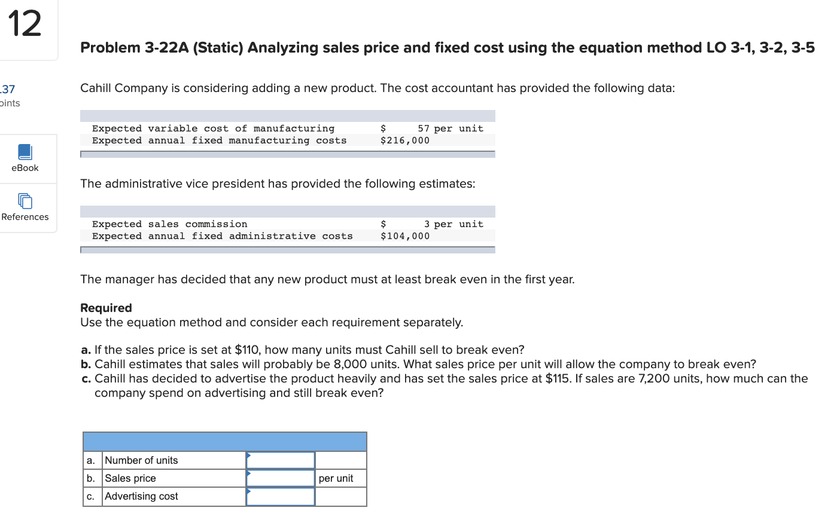
Task: Click the scrollbar under the administrative costs table
Action: coord(287,250)
